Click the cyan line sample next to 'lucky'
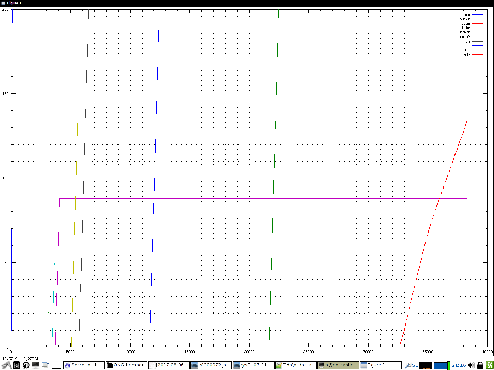This screenshot has width=494, height=370. 477,28
